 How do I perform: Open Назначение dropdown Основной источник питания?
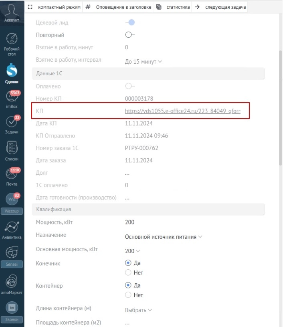[x=164, y=237]
